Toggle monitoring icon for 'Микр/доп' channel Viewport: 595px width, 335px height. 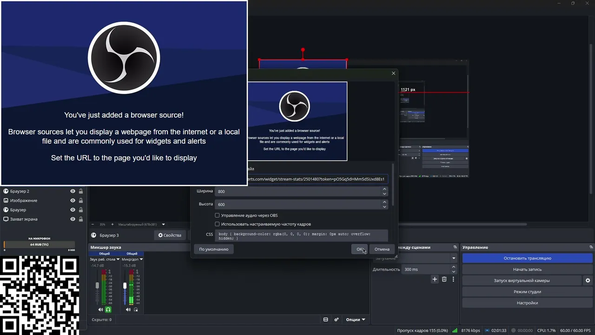(136, 309)
